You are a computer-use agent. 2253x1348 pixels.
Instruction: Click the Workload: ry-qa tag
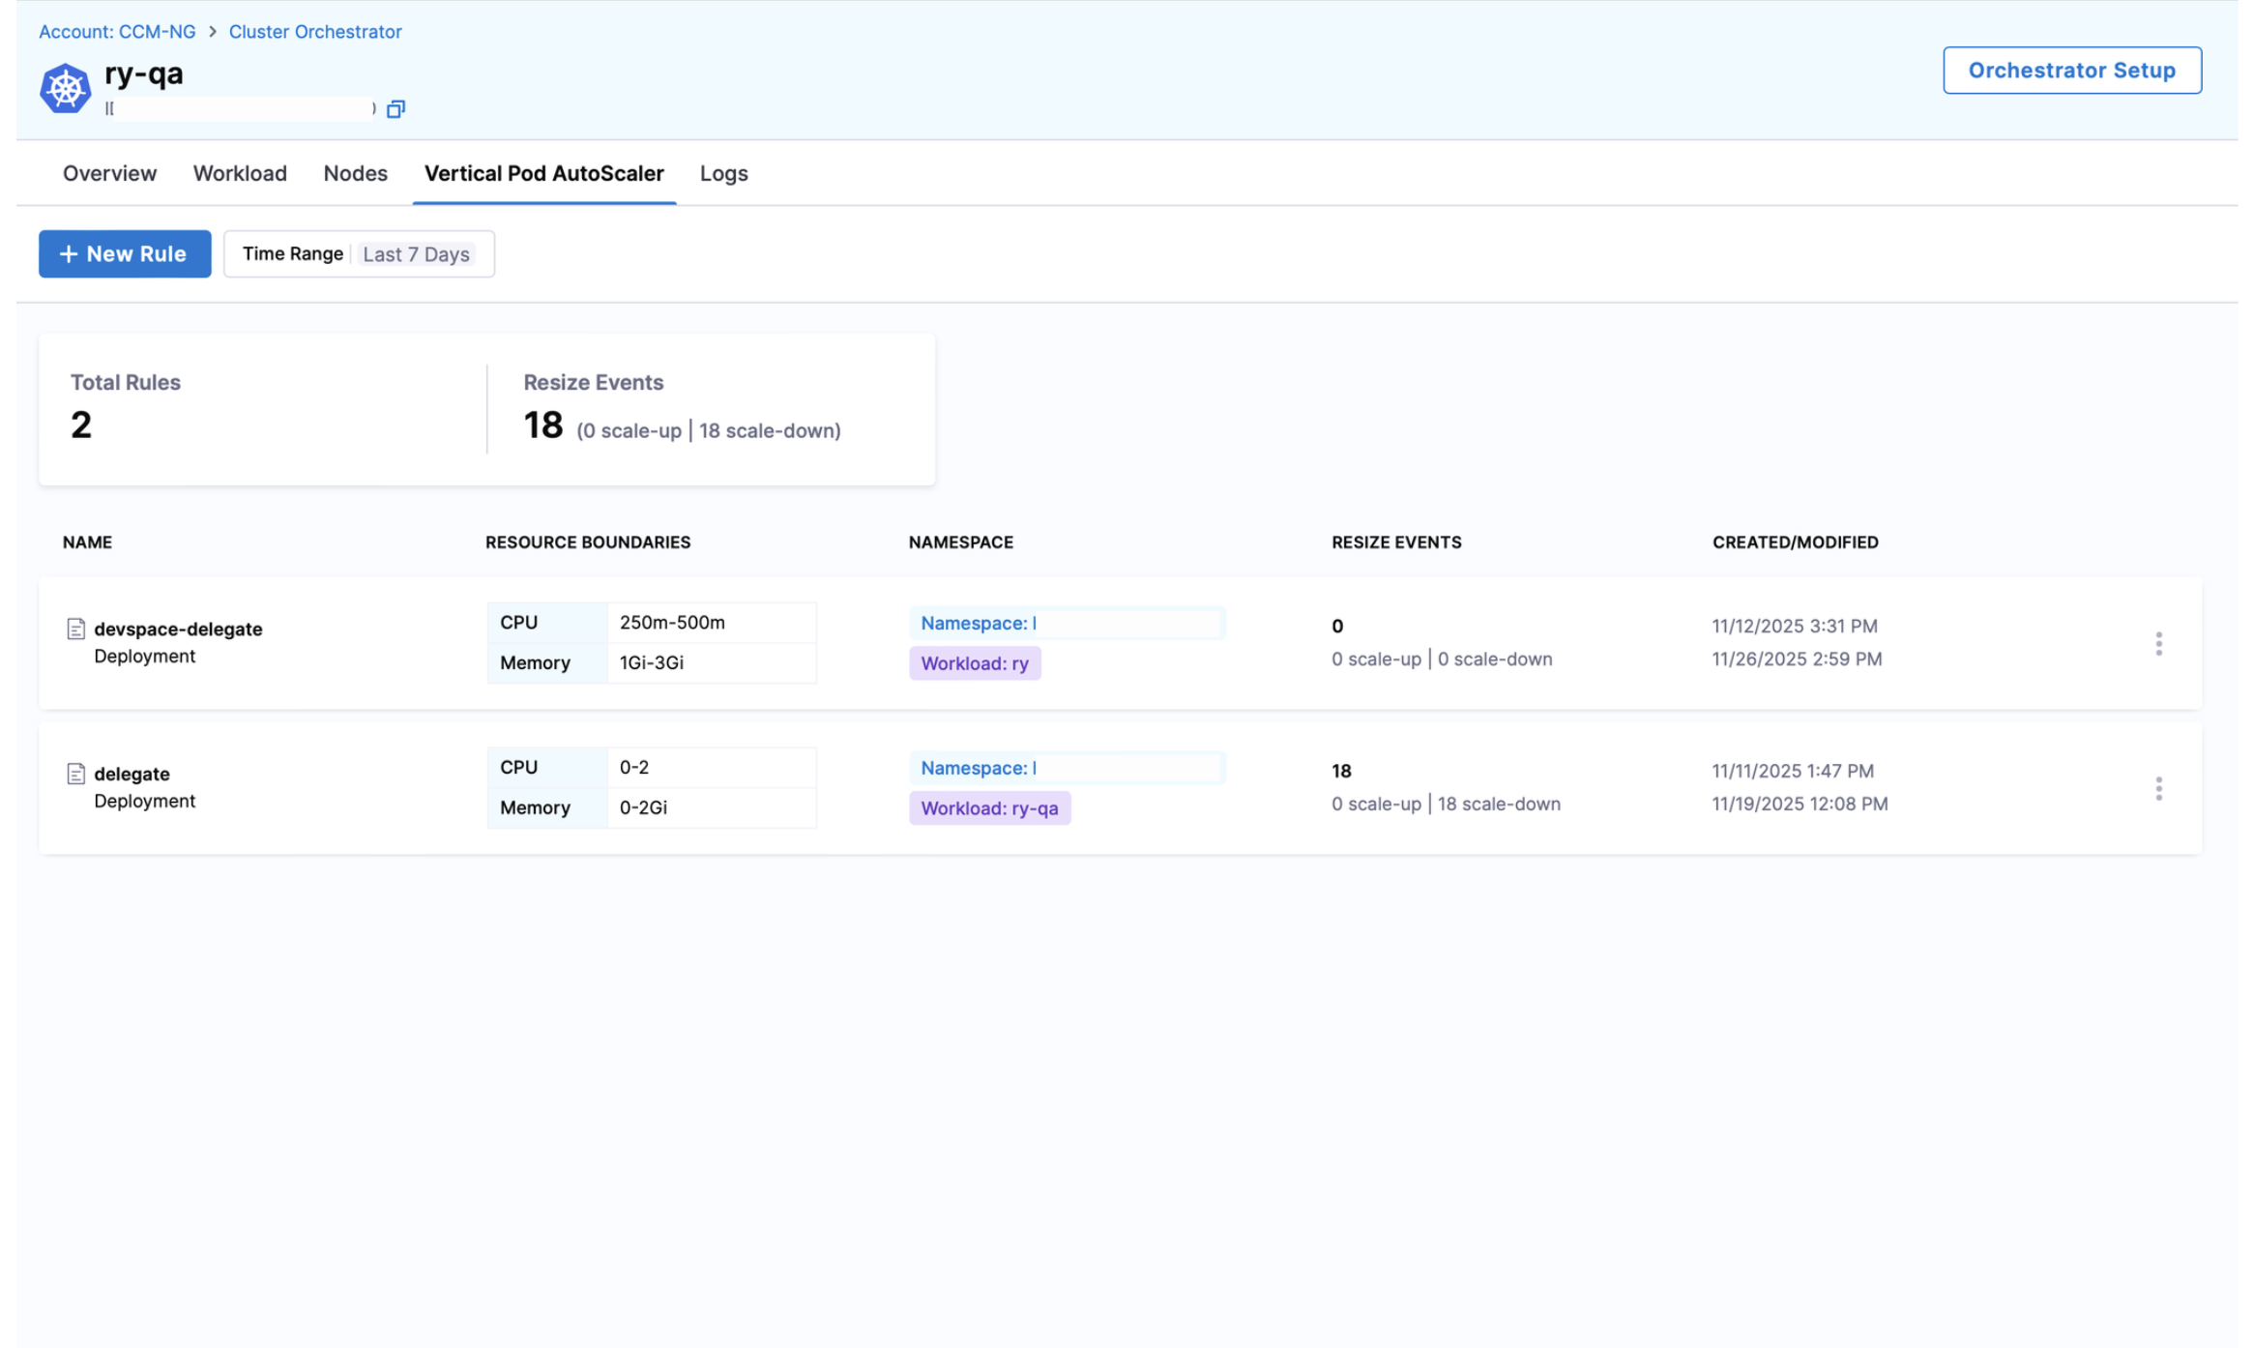pos(988,808)
